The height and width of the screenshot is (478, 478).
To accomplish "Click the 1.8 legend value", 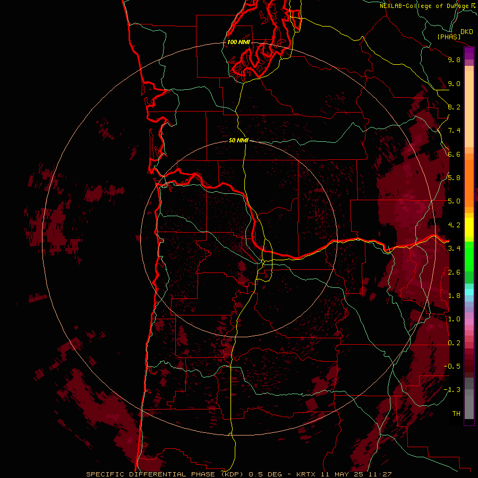I will pos(454,296).
